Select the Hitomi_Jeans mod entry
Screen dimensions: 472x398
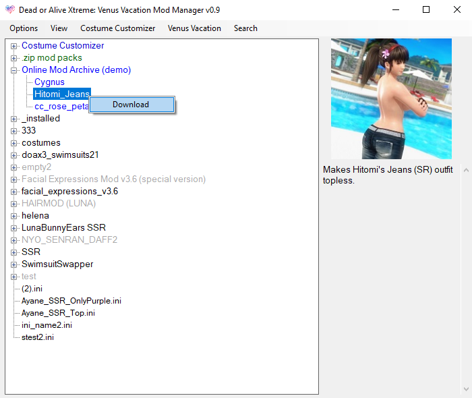[62, 94]
